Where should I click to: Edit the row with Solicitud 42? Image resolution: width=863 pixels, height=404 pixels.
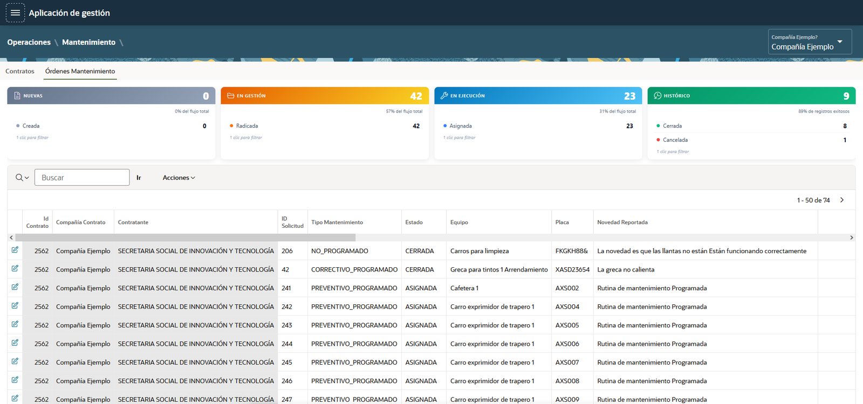click(x=15, y=268)
